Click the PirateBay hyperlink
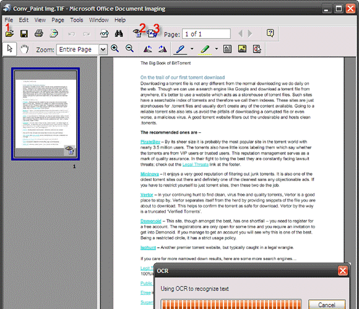This screenshot has height=309, width=359. [x=150, y=142]
